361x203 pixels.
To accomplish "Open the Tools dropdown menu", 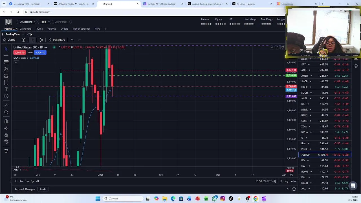I will [45, 22].
